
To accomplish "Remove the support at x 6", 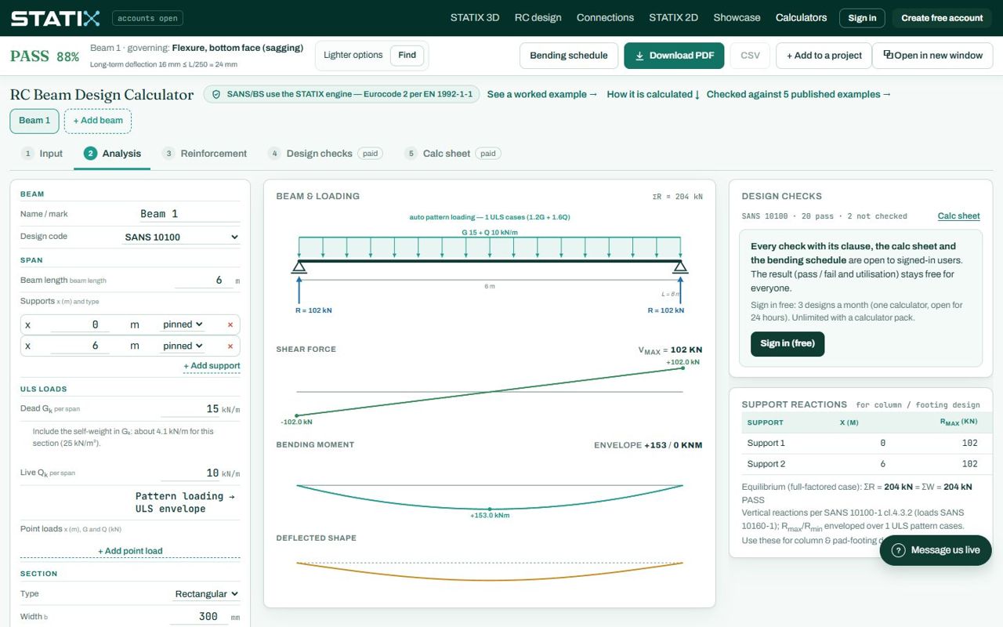I will [230, 346].
